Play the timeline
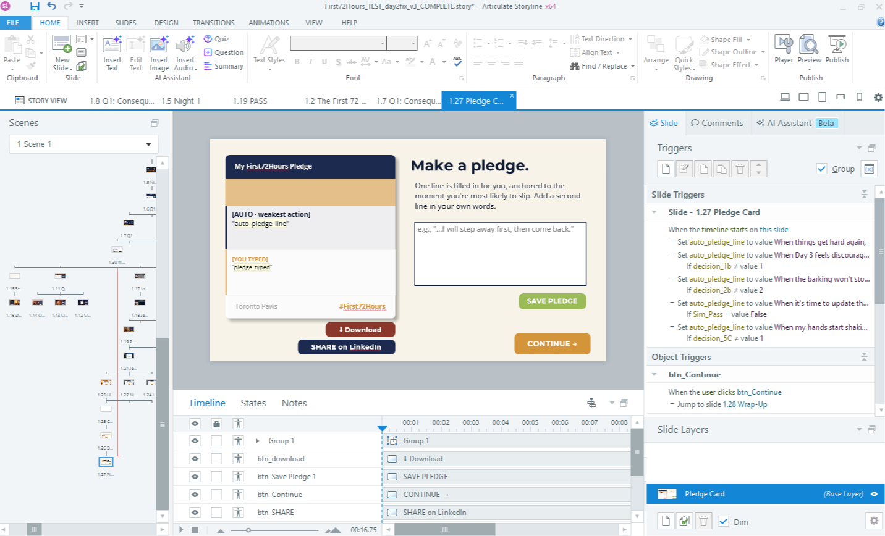 tap(181, 530)
